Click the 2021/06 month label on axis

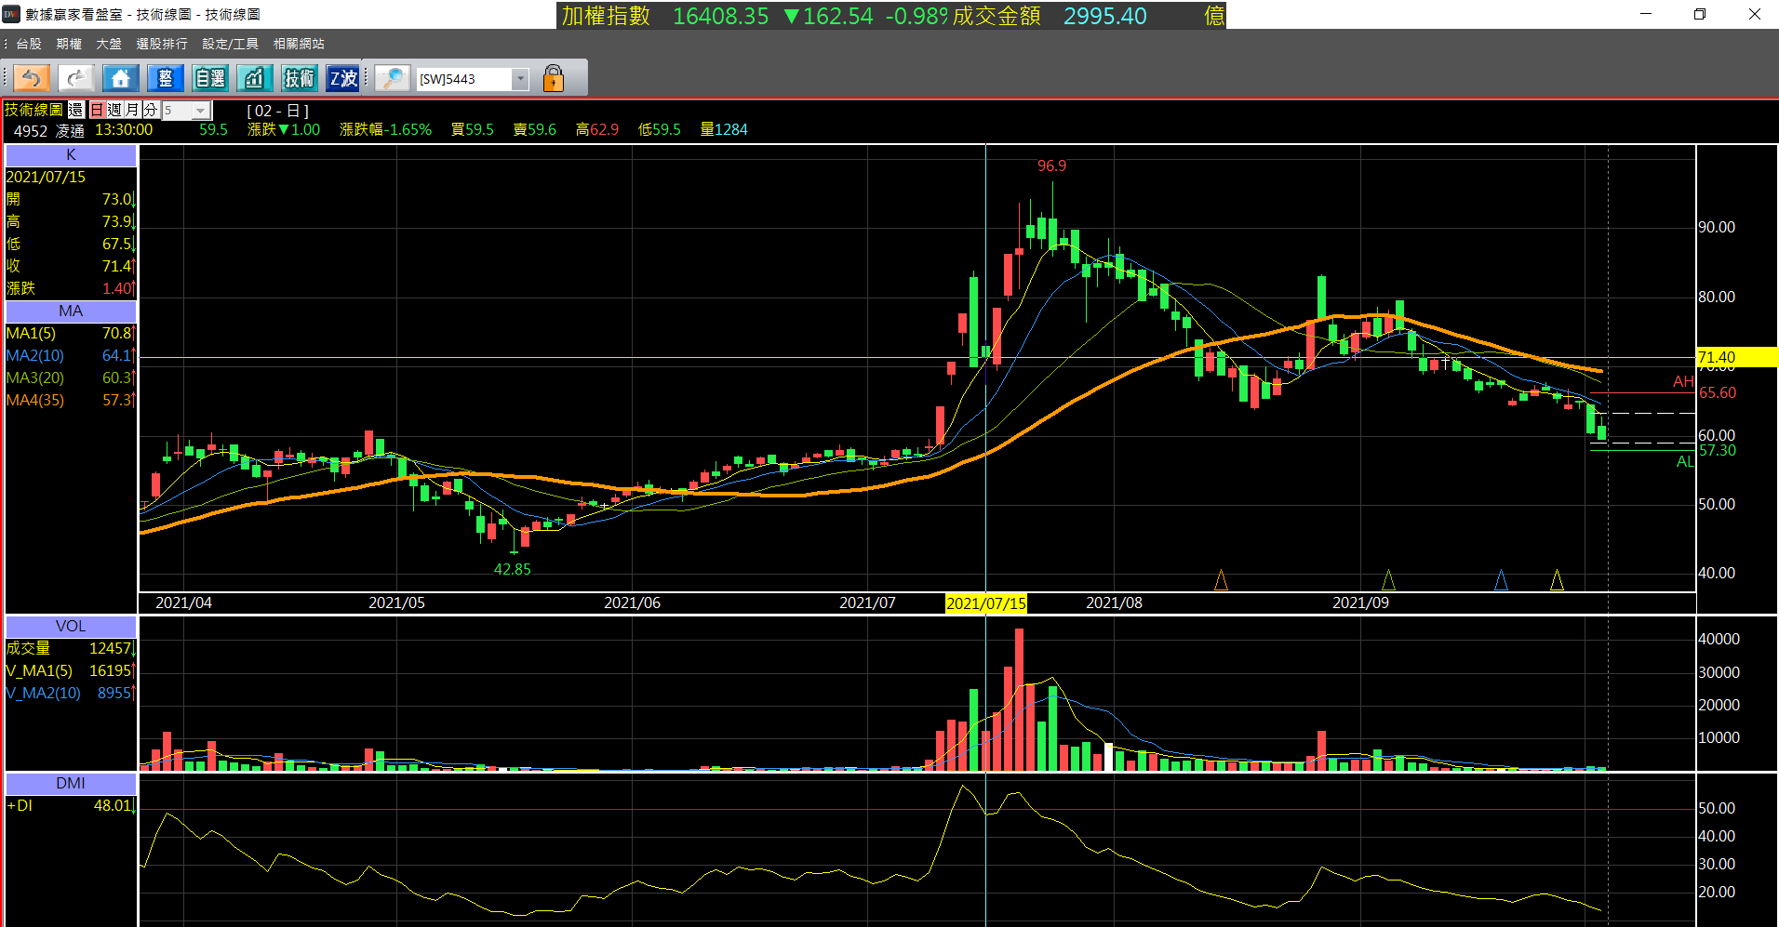(633, 603)
